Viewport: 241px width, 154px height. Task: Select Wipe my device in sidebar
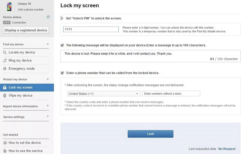(20, 95)
